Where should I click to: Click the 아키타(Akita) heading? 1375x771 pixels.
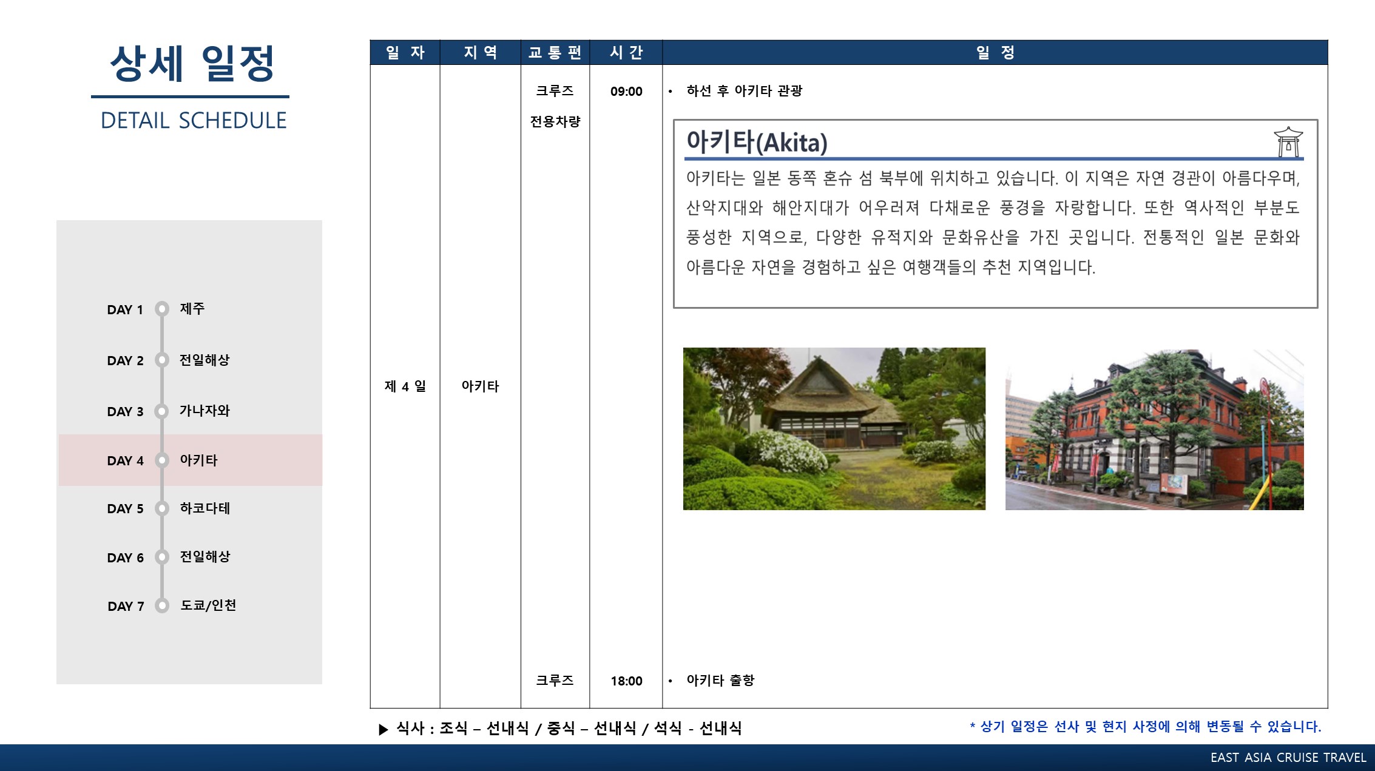click(x=757, y=142)
